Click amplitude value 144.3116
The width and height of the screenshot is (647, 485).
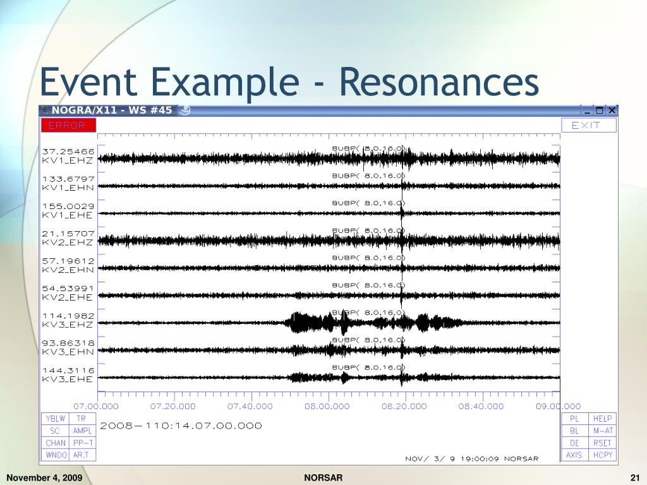tap(68, 370)
